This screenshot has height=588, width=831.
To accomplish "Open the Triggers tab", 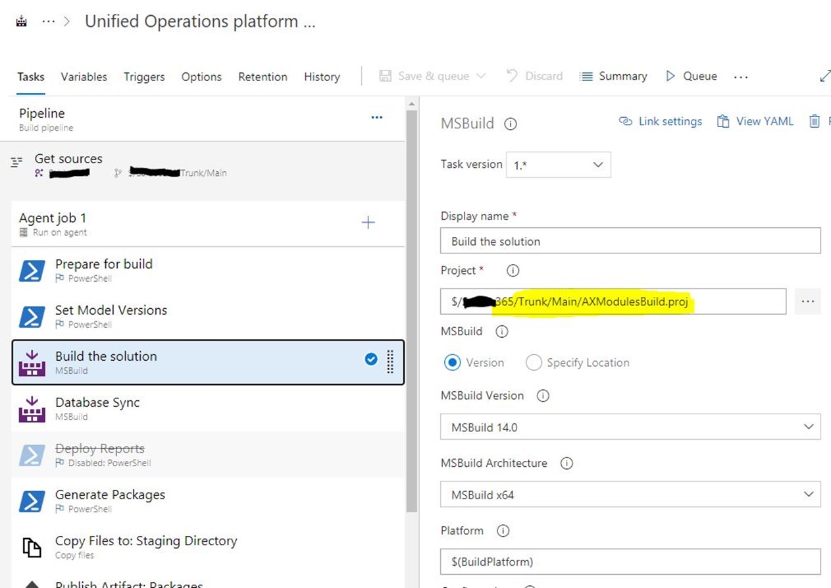I will tap(144, 76).
